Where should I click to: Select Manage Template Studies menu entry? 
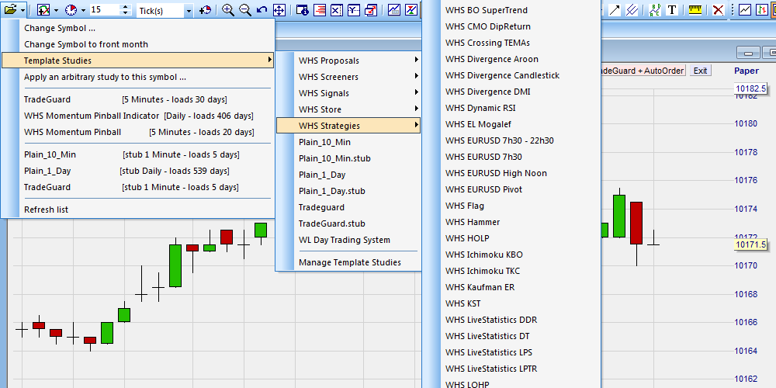pos(348,262)
